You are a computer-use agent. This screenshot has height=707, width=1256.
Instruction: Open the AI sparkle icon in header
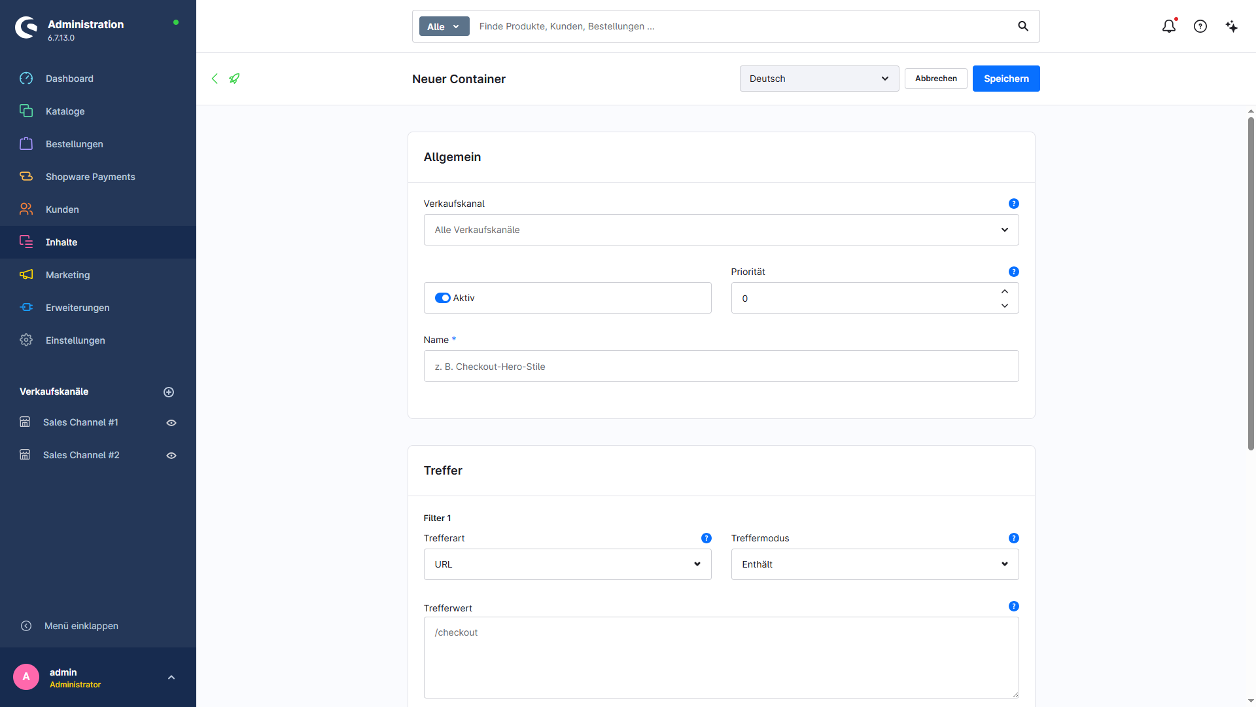(x=1232, y=26)
